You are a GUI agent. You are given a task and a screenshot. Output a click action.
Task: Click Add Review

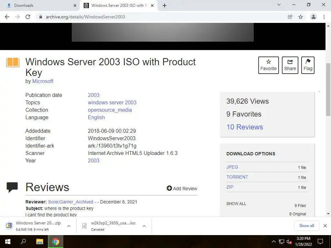pyautogui.click(x=182, y=188)
